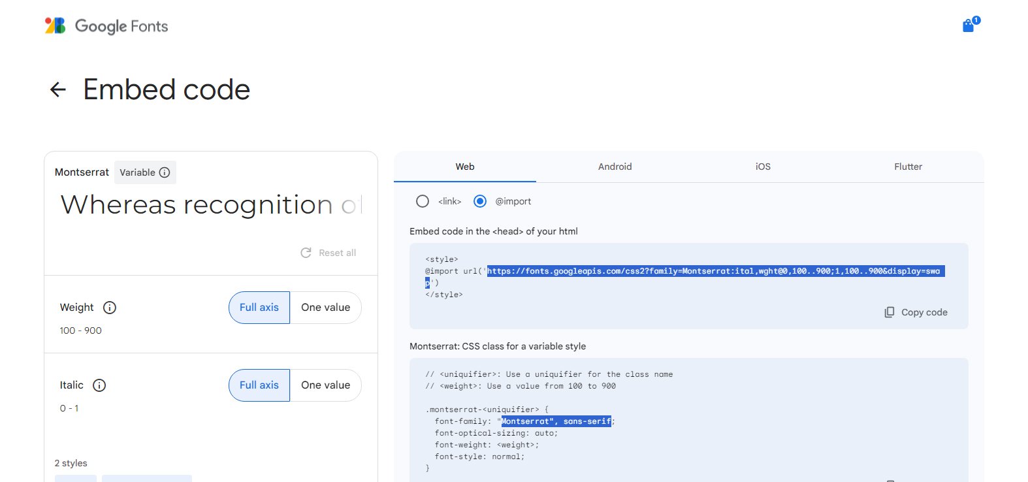Click the Variable info icon
The width and height of the screenshot is (1028, 482).
[x=165, y=172]
